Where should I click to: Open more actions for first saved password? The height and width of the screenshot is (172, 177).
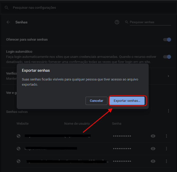point(166,136)
